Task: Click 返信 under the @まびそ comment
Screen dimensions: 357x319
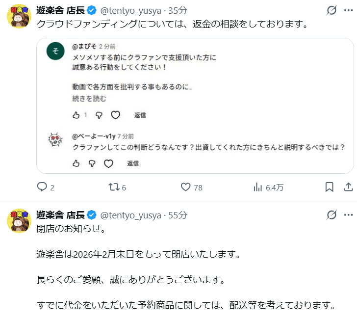Action: click(x=140, y=115)
